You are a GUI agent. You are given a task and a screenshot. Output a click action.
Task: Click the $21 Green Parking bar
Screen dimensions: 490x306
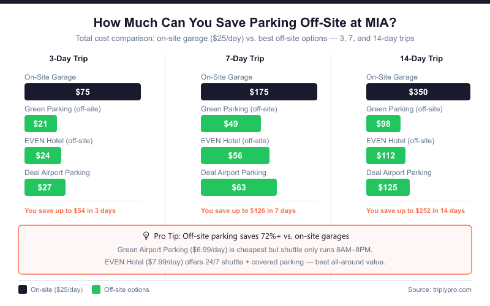coord(40,124)
